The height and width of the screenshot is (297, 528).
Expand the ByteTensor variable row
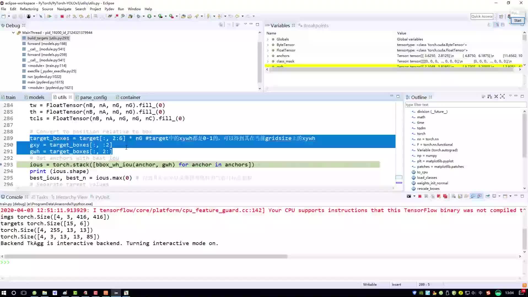click(268, 45)
